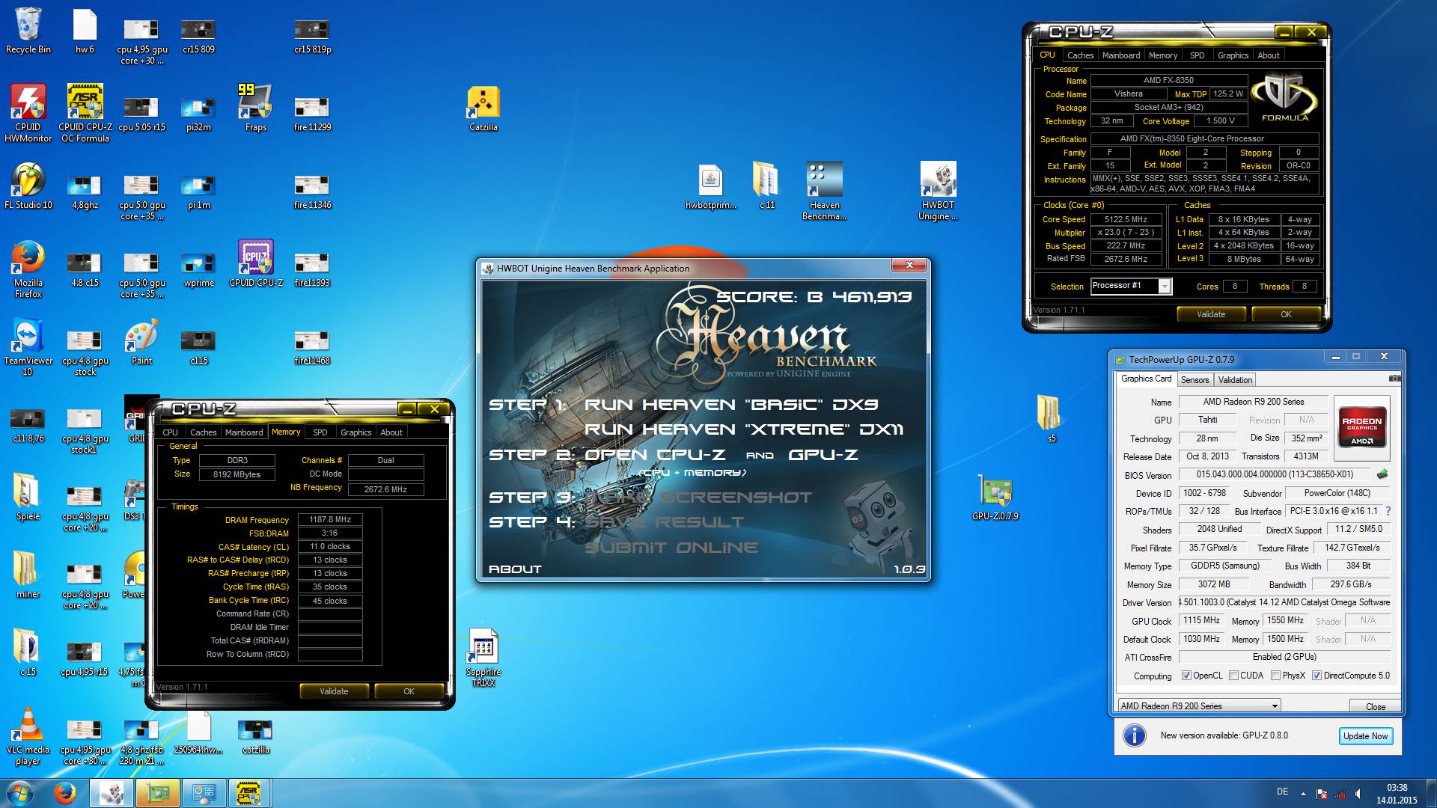Click OK in the Memory CPU-Z window
Viewport: 1437px width, 808px height.
(409, 691)
